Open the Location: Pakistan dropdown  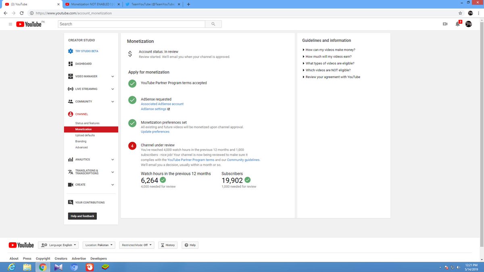(x=99, y=245)
